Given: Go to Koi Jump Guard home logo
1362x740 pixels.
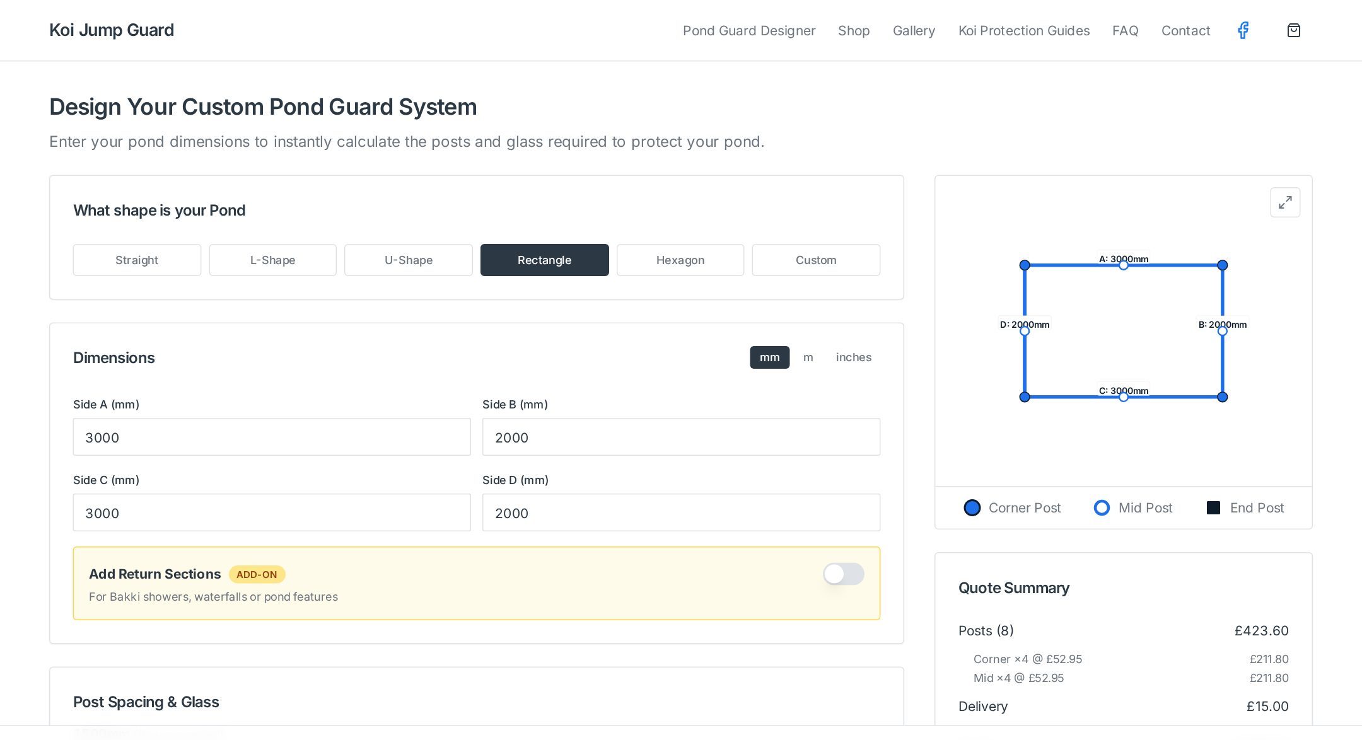Looking at the screenshot, I should [112, 30].
